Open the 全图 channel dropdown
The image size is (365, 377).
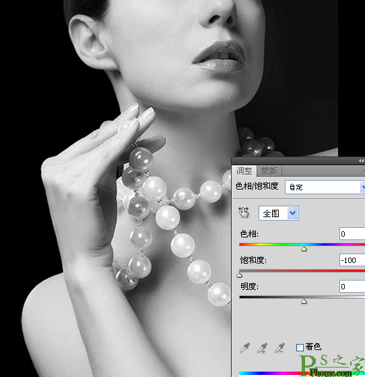[279, 213]
